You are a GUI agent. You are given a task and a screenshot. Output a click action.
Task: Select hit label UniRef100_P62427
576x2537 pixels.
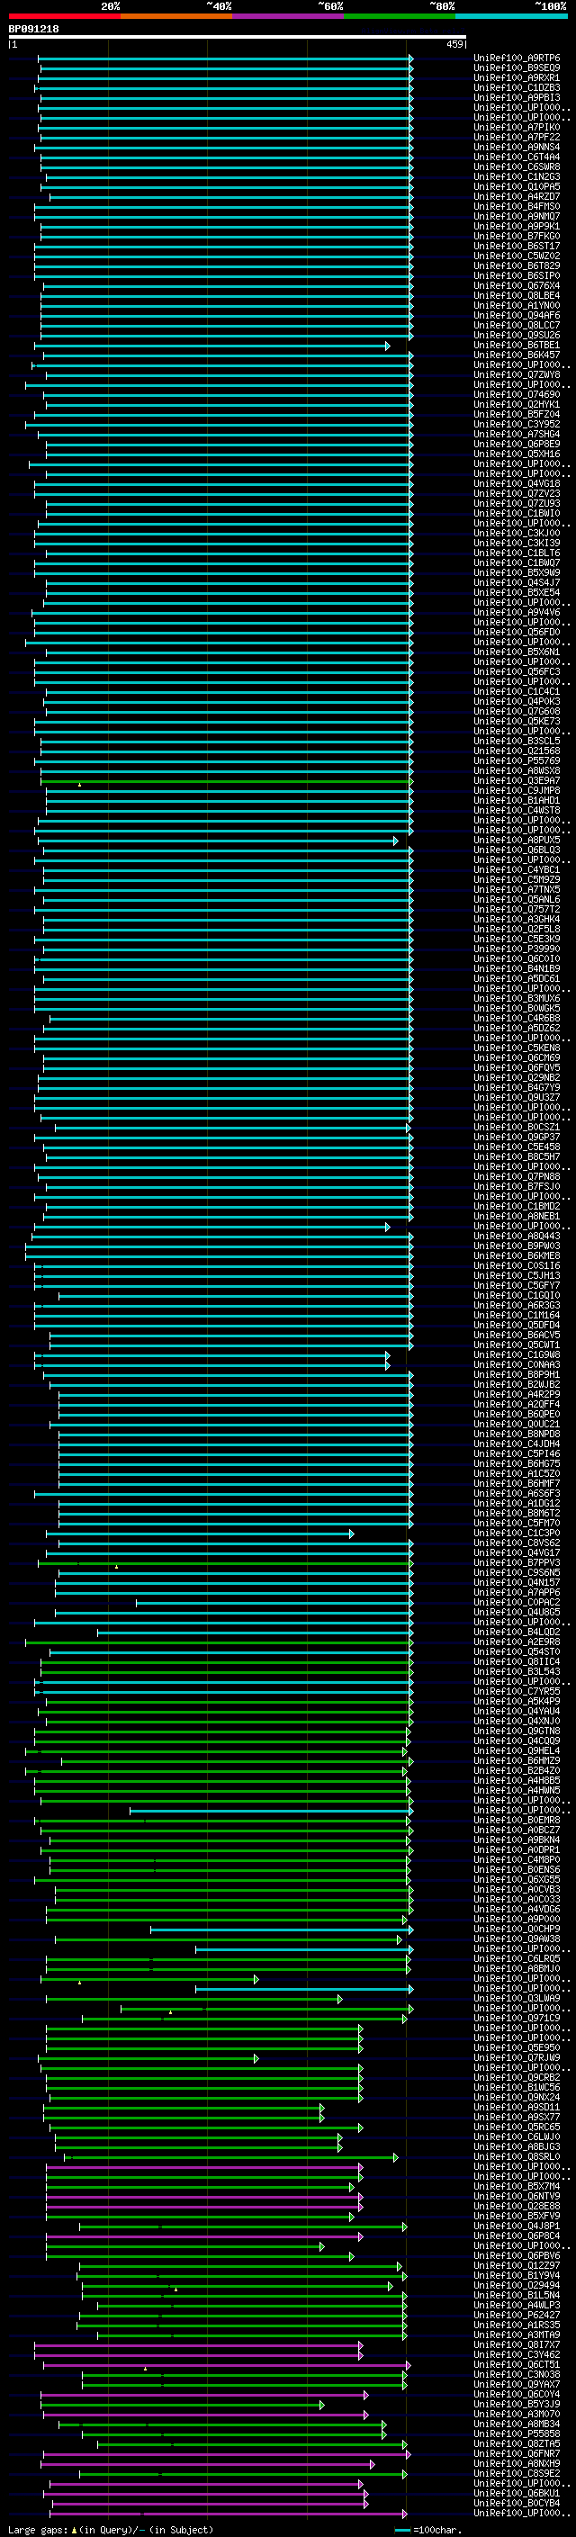point(517,2316)
